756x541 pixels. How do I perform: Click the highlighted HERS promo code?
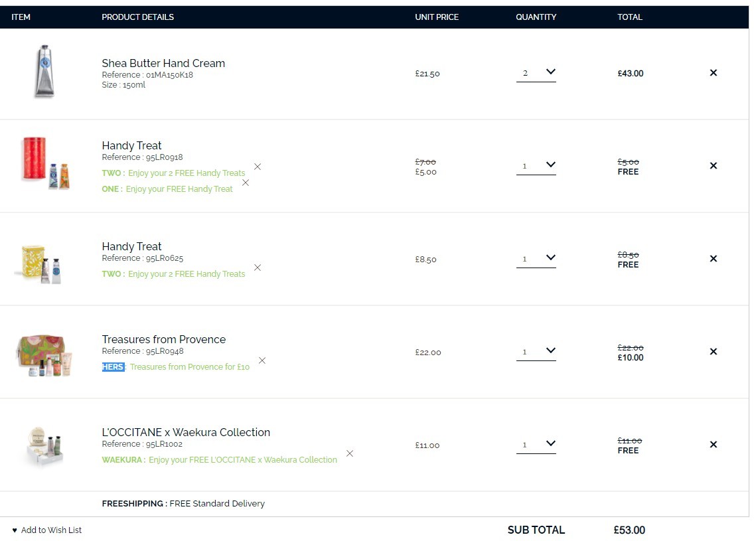tap(113, 367)
